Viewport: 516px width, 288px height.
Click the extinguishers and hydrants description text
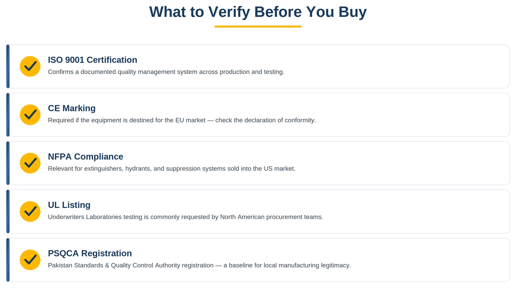172,169
